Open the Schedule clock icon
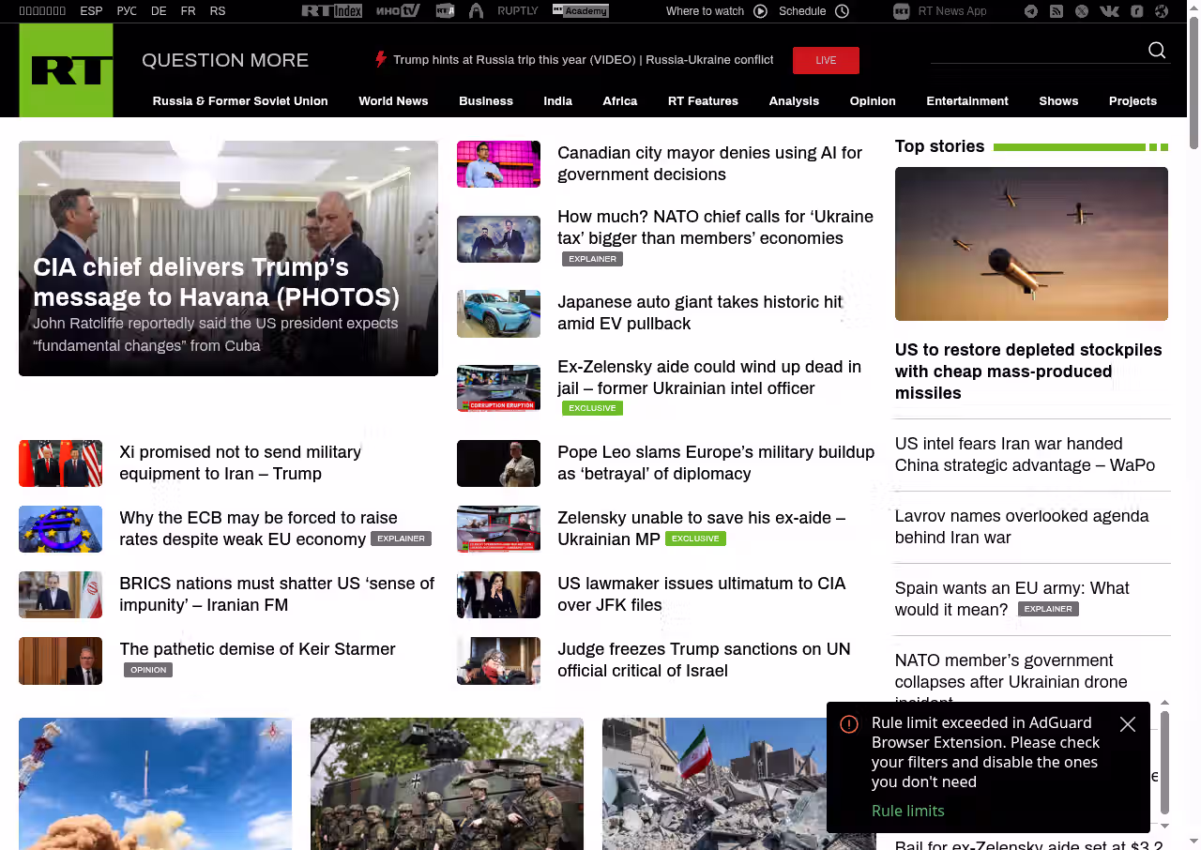Viewport: 1201px width, 850px height. (842, 11)
